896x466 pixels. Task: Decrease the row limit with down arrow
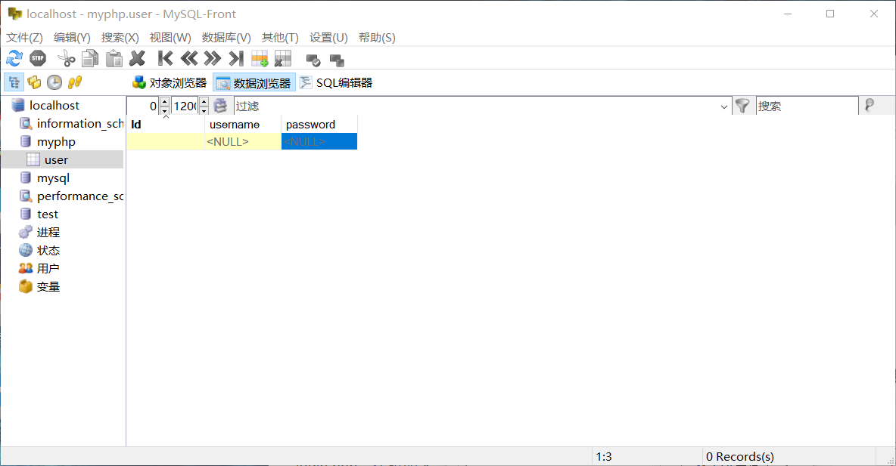point(204,110)
